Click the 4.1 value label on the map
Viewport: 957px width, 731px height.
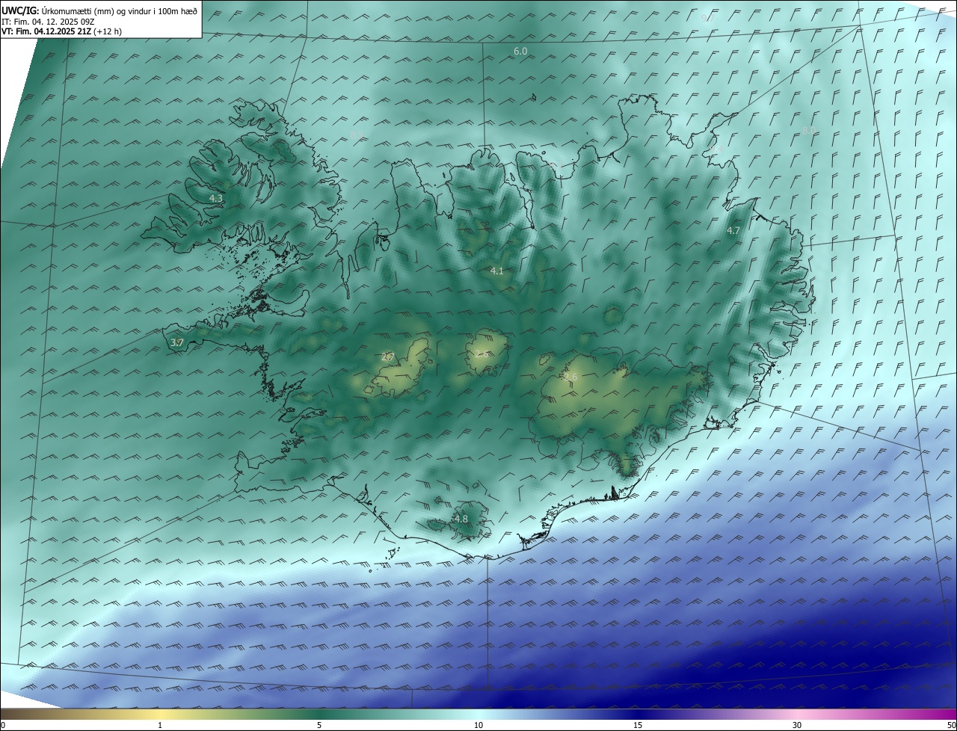[x=496, y=271]
